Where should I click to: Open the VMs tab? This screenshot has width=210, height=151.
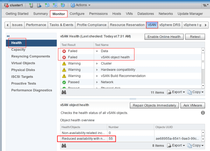point(129,14)
